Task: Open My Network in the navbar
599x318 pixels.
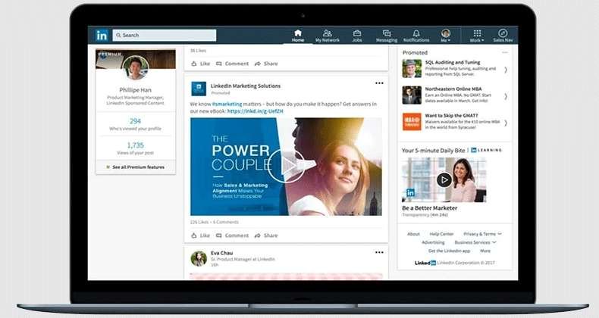Action: point(328,36)
